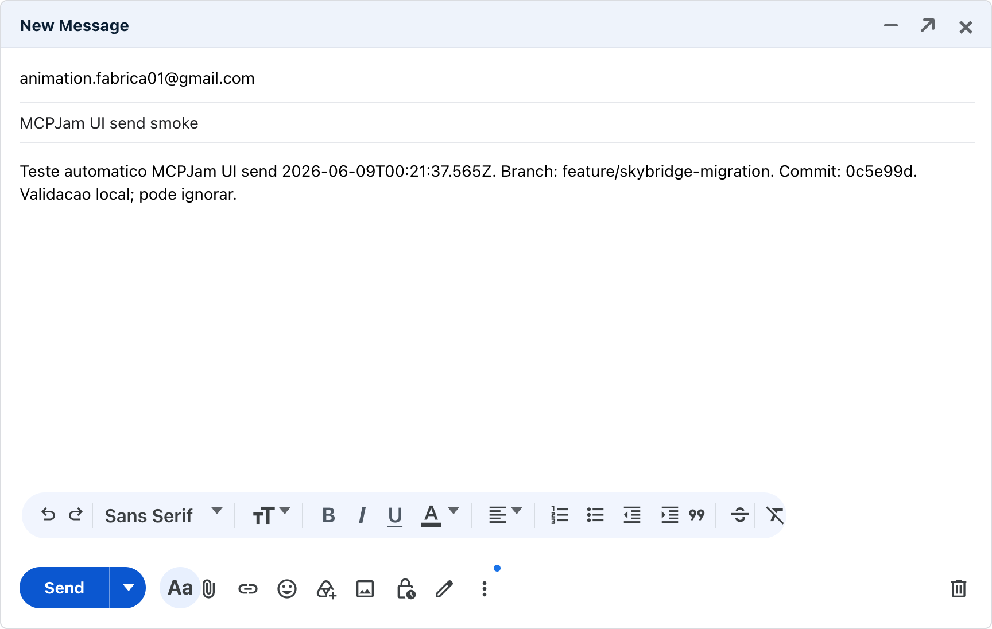Click into the message body text
The width and height of the screenshot is (992, 629).
coord(468,183)
